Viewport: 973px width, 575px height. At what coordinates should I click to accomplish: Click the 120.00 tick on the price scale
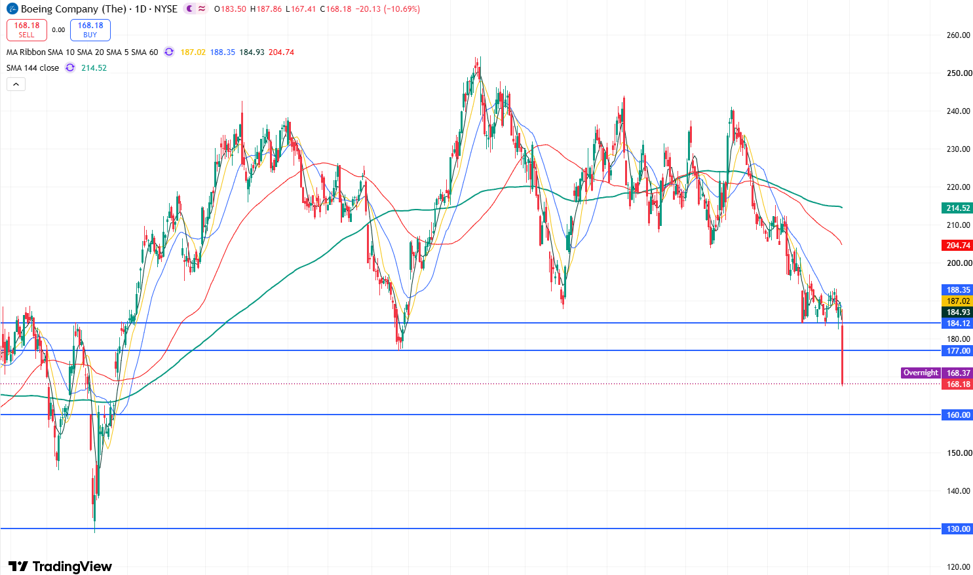pyautogui.click(x=959, y=567)
